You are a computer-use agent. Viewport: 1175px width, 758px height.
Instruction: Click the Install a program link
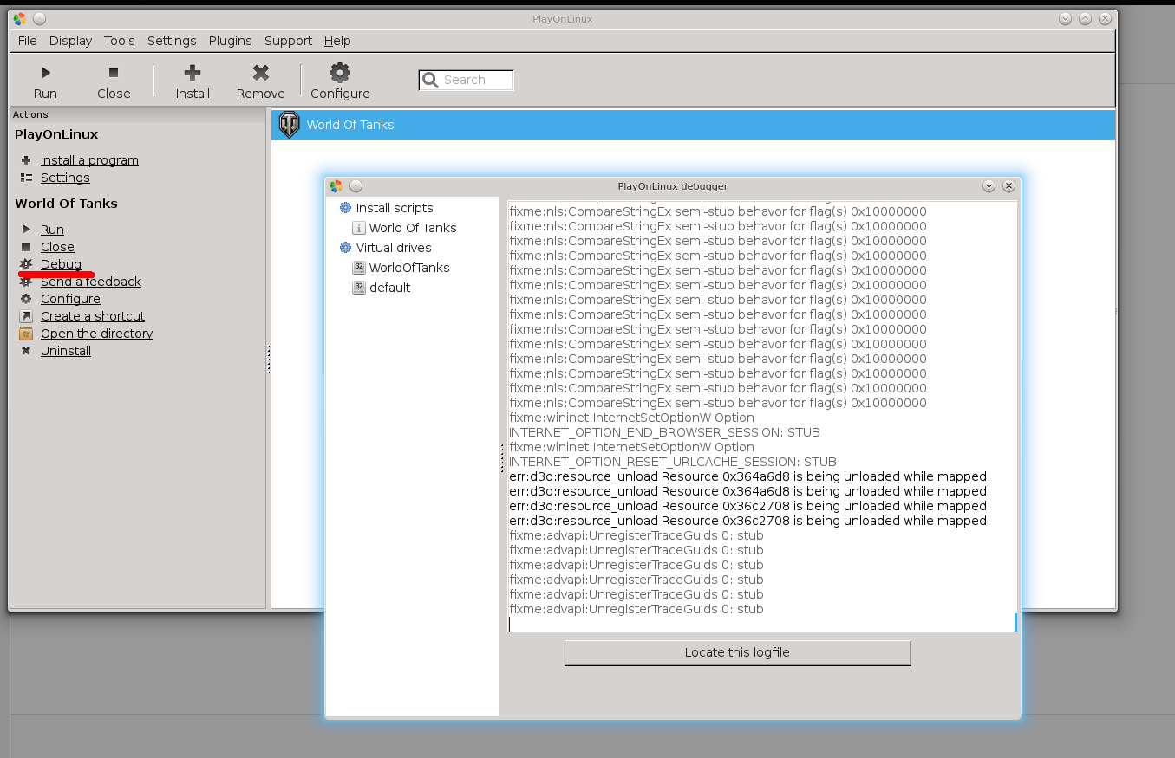pyautogui.click(x=89, y=160)
